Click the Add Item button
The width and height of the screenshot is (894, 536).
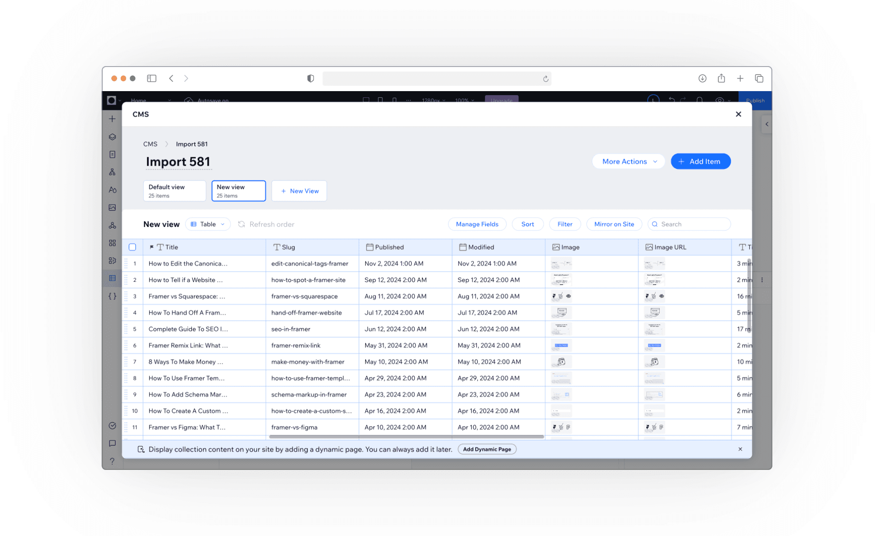[700, 161]
